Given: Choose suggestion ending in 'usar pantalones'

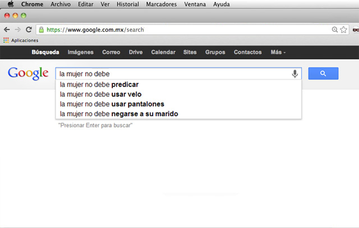Looking at the screenshot, I should point(112,104).
